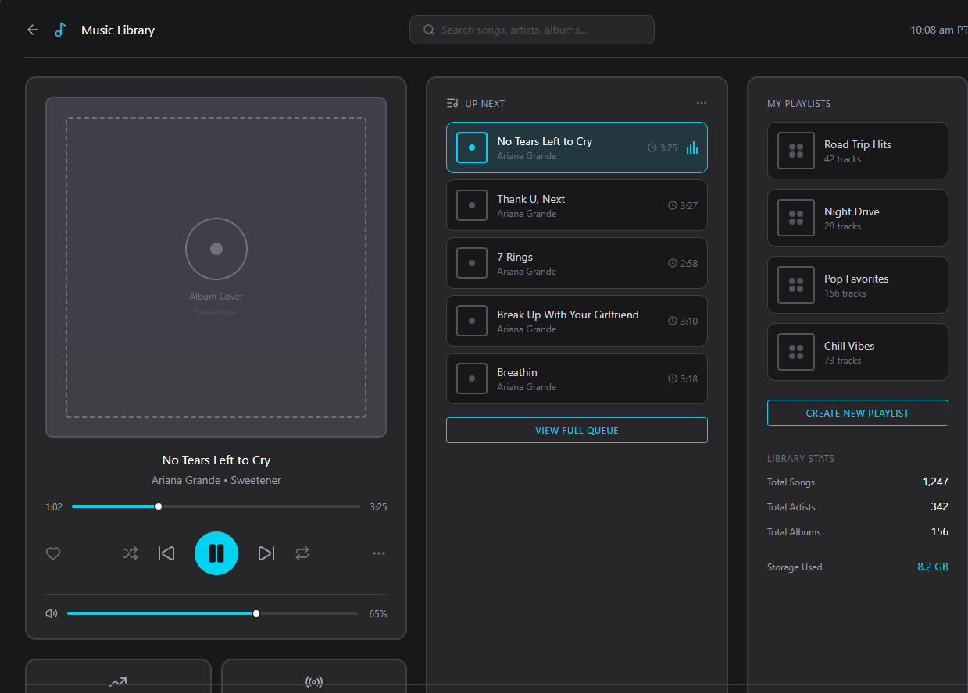The image size is (968, 693).
Task: Pause the currently playing song
Action: (x=216, y=553)
